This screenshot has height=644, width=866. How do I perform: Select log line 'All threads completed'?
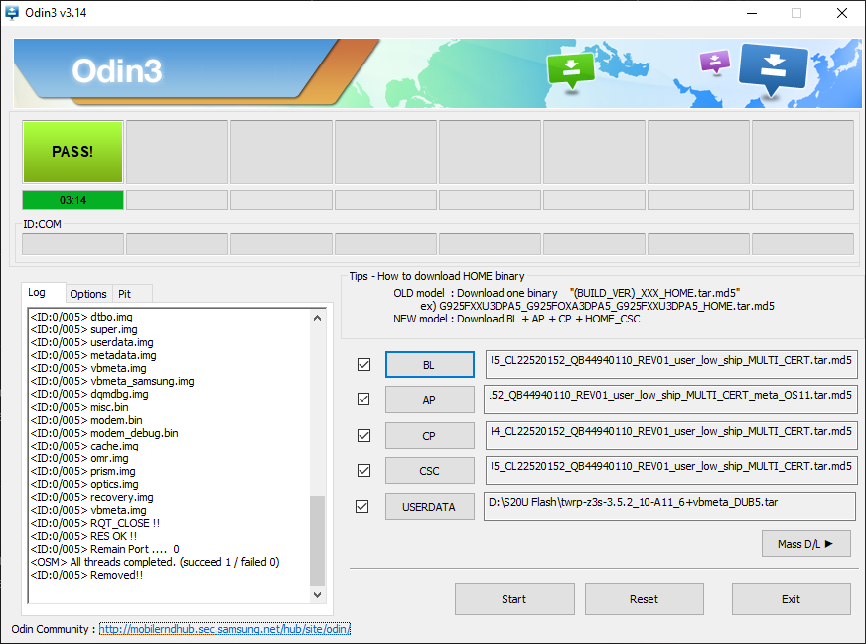tap(155, 562)
